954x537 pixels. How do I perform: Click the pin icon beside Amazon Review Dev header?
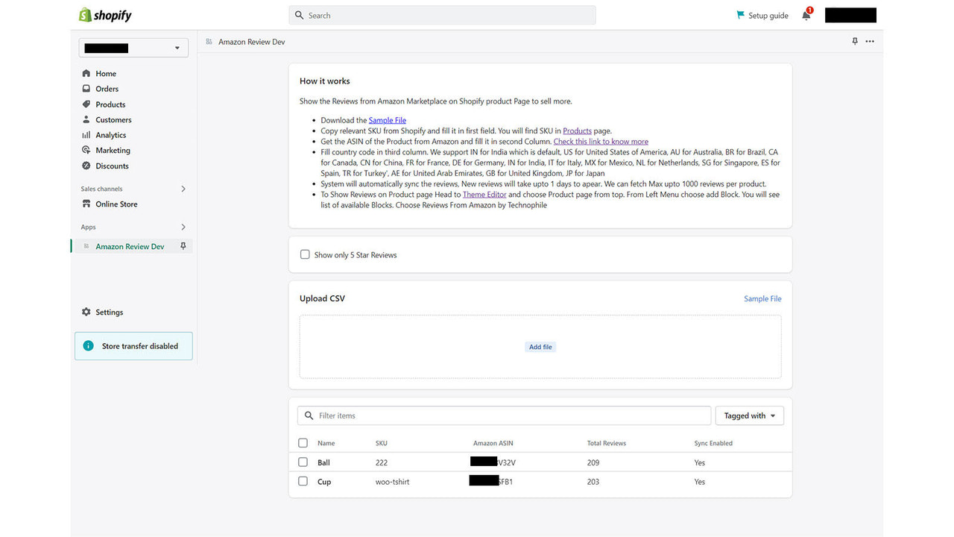pyautogui.click(x=855, y=42)
